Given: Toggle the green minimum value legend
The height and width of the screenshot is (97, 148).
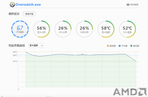Looking at the screenshot, I should pyautogui.click(x=134, y=46).
